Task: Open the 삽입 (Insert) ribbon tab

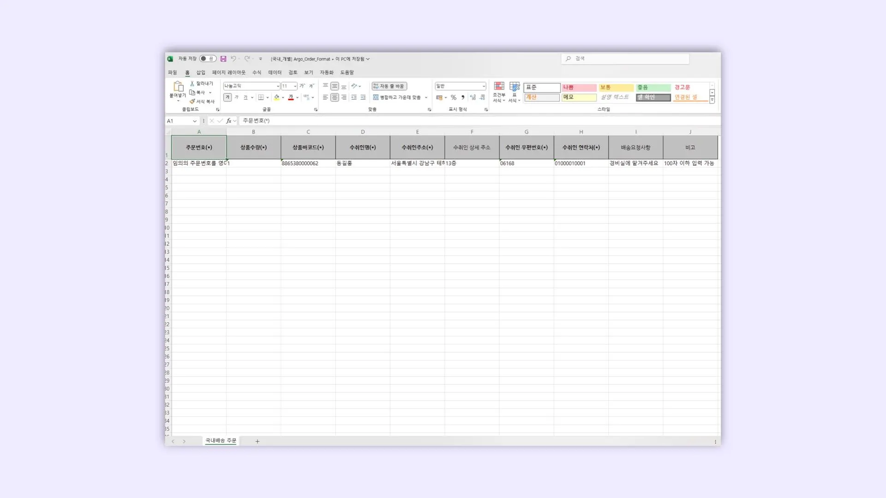Action: pyautogui.click(x=201, y=72)
